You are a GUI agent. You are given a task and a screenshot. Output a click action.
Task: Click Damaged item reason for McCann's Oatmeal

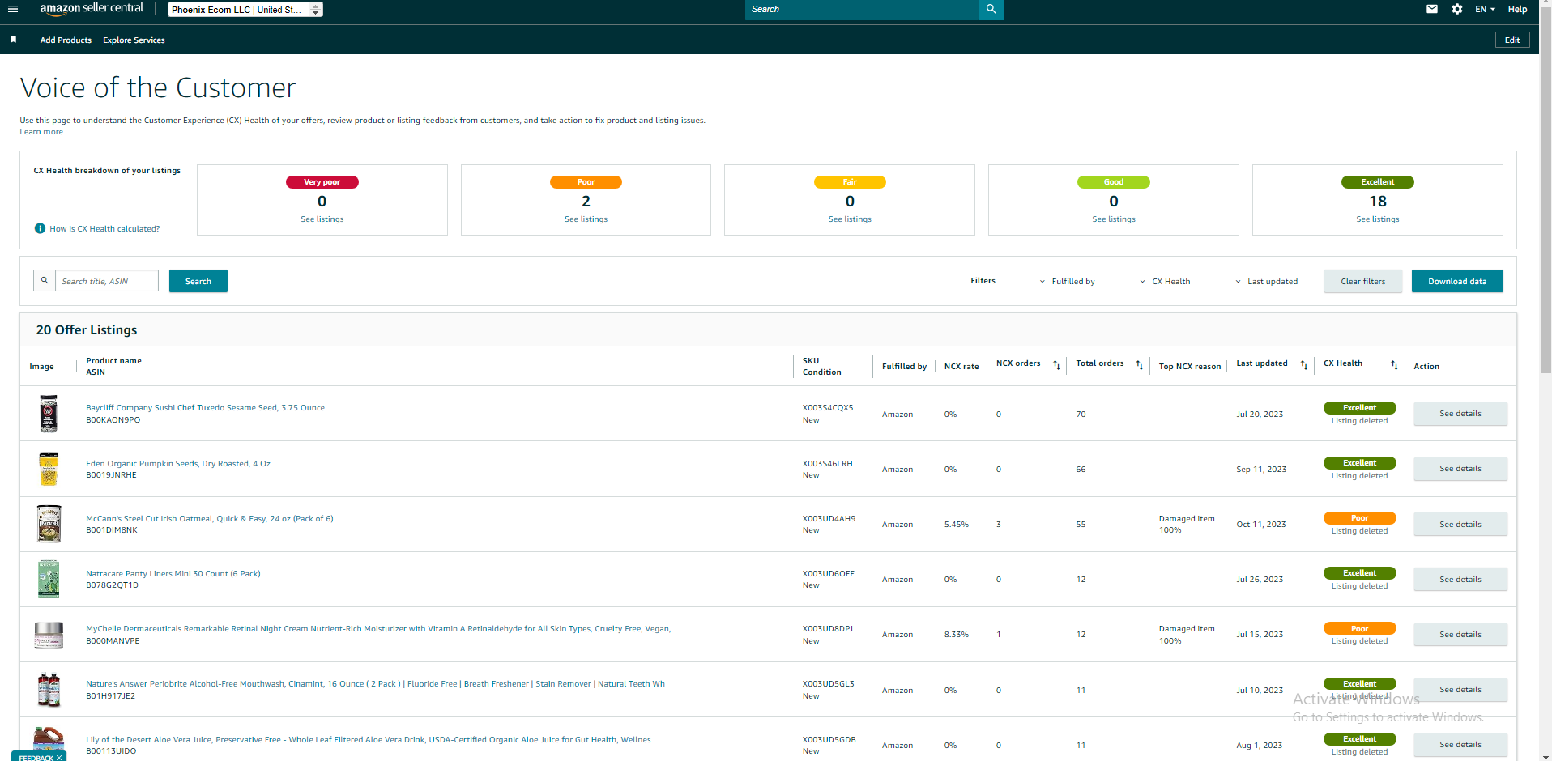(1187, 525)
